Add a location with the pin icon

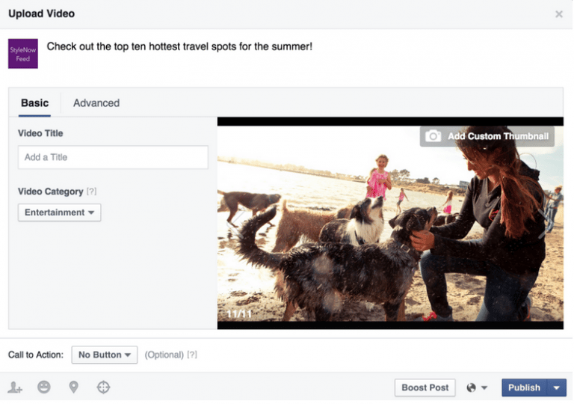pyautogui.click(x=73, y=387)
